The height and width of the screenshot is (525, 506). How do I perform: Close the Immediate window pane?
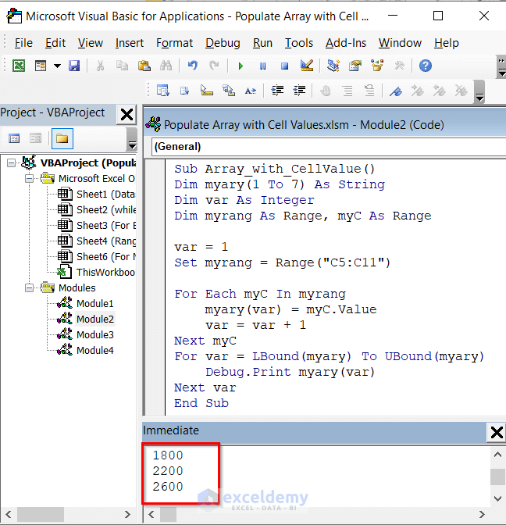pyautogui.click(x=496, y=432)
